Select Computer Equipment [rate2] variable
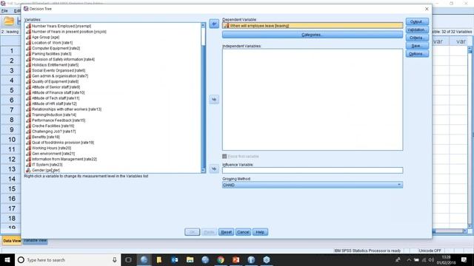 coord(56,48)
